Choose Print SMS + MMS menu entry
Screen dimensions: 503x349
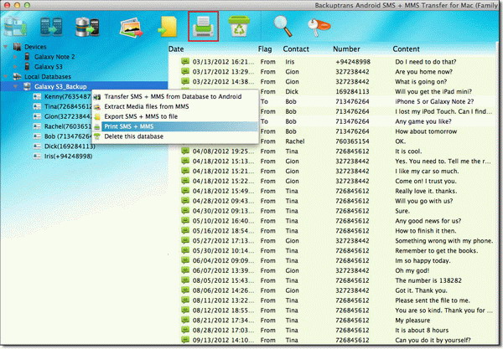coord(128,126)
